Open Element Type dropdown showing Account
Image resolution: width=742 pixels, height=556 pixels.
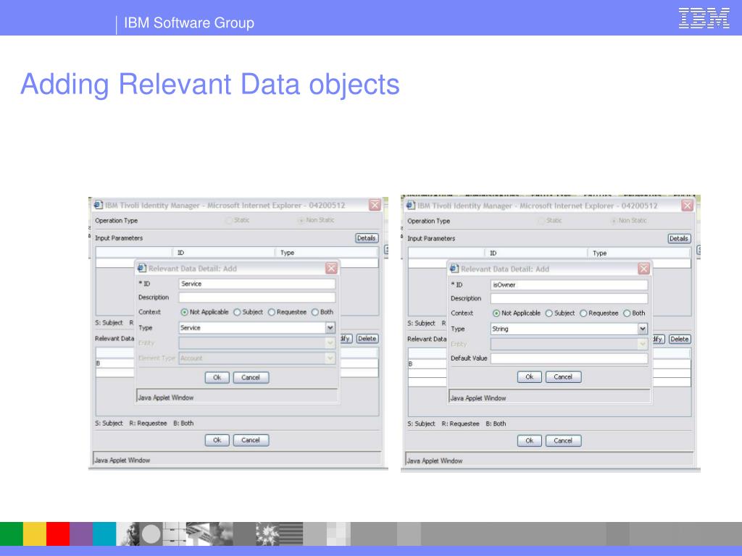click(x=330, y=358)
